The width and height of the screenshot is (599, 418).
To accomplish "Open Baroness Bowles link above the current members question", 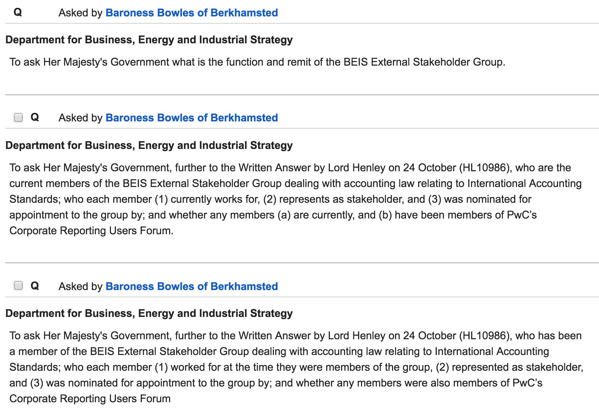I will 191,118.
